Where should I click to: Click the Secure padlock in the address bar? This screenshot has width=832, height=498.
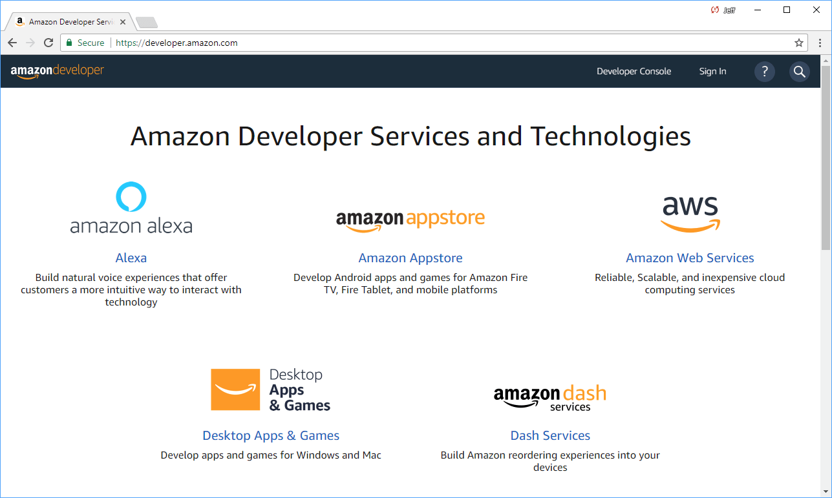pos(69,43)
